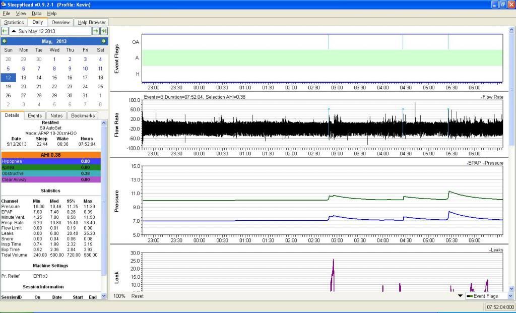
Task: Click the date field showing Sun May 12 2013
Action: [50, 31]
